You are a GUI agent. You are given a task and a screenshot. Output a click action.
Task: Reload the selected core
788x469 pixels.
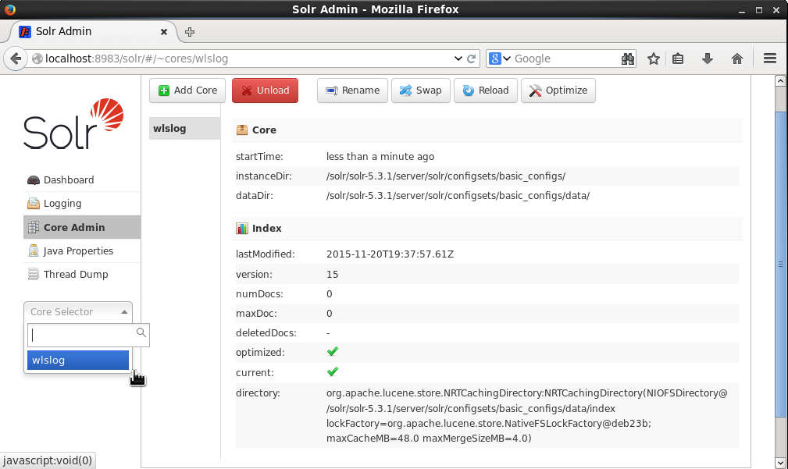pos(486,91)
